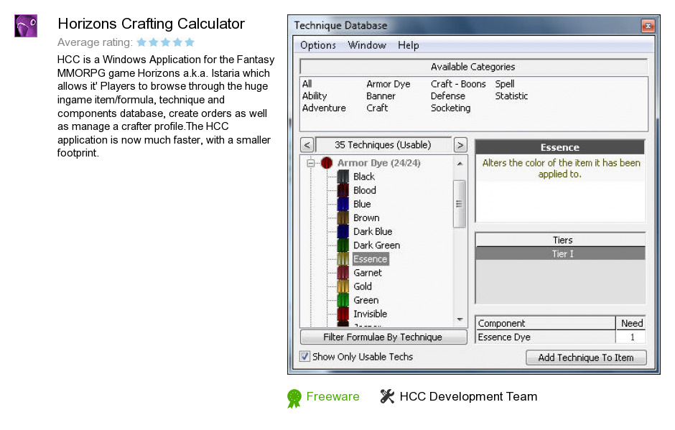Click the Green armor dye icon
This screenshot has width=675, height=430.
343,301
